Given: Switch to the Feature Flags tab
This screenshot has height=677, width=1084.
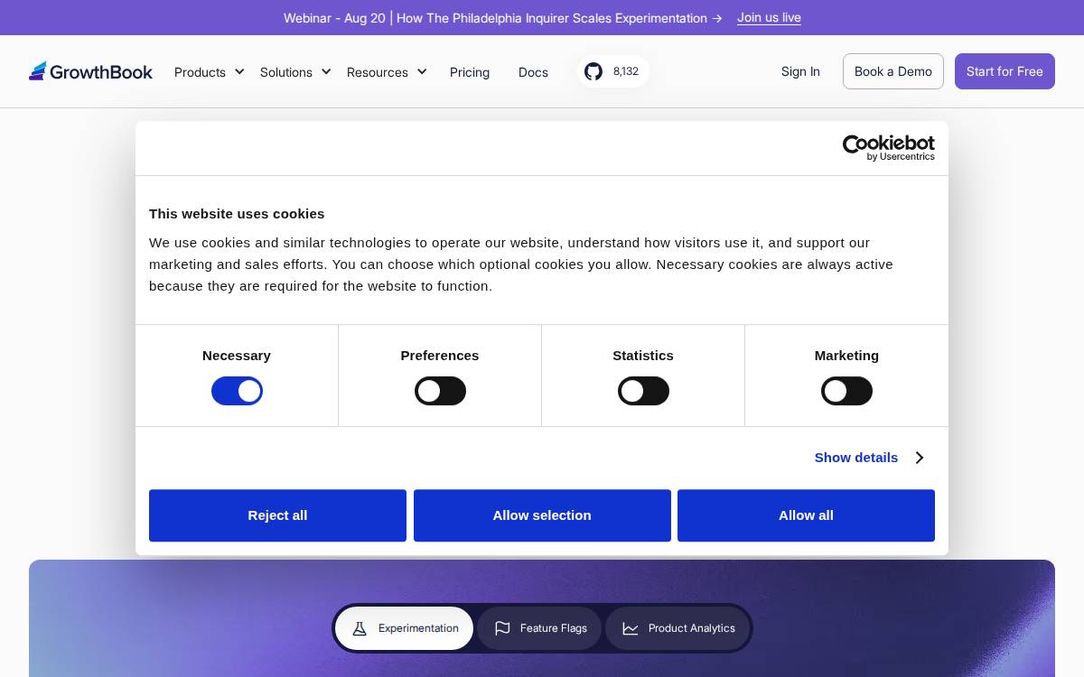Looking at the screenshot, I should (x=540, y=628).
